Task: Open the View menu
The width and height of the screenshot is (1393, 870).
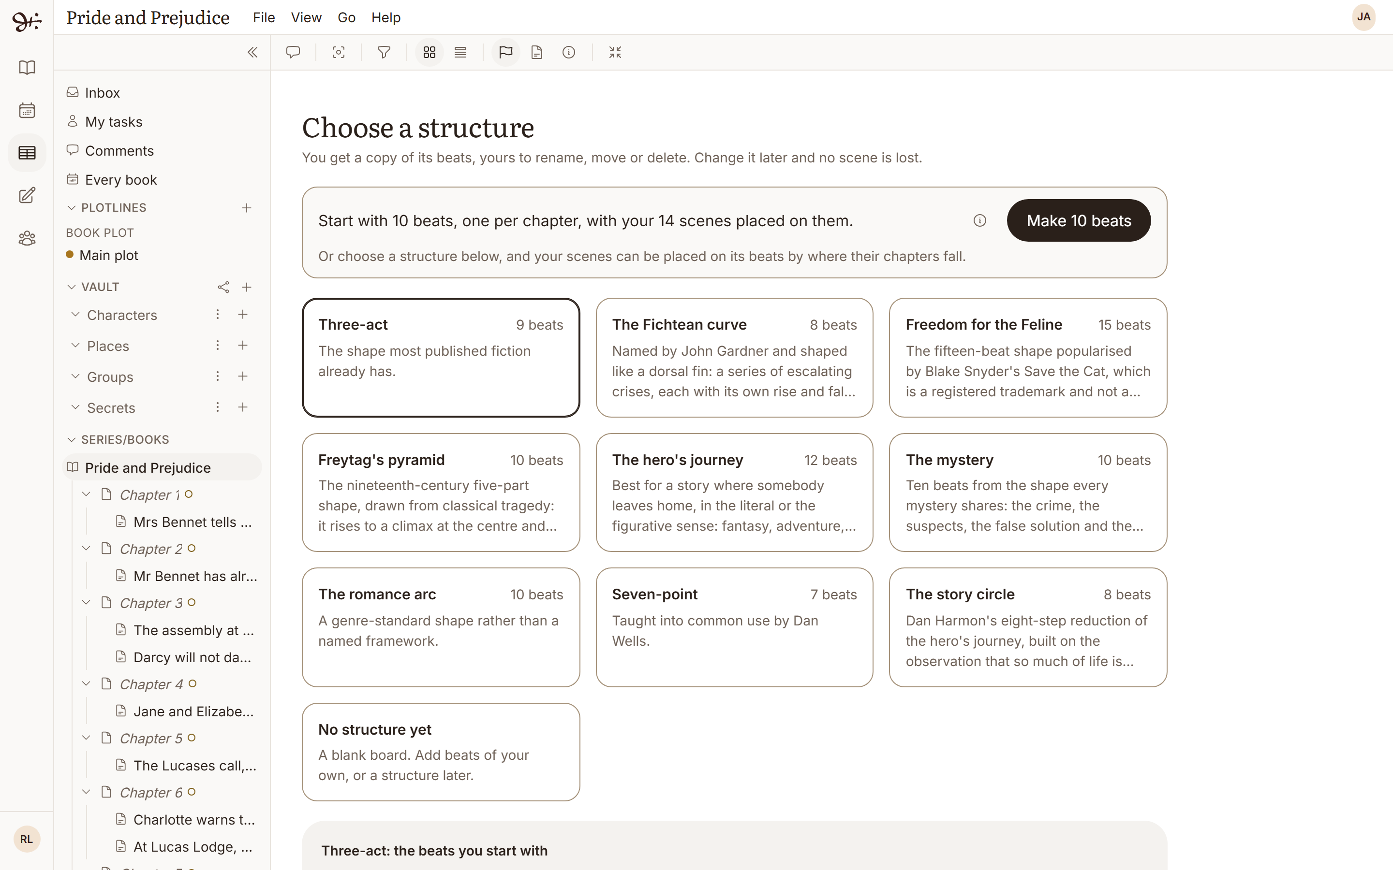Action: pyautogui.click(x=306, y=18)
